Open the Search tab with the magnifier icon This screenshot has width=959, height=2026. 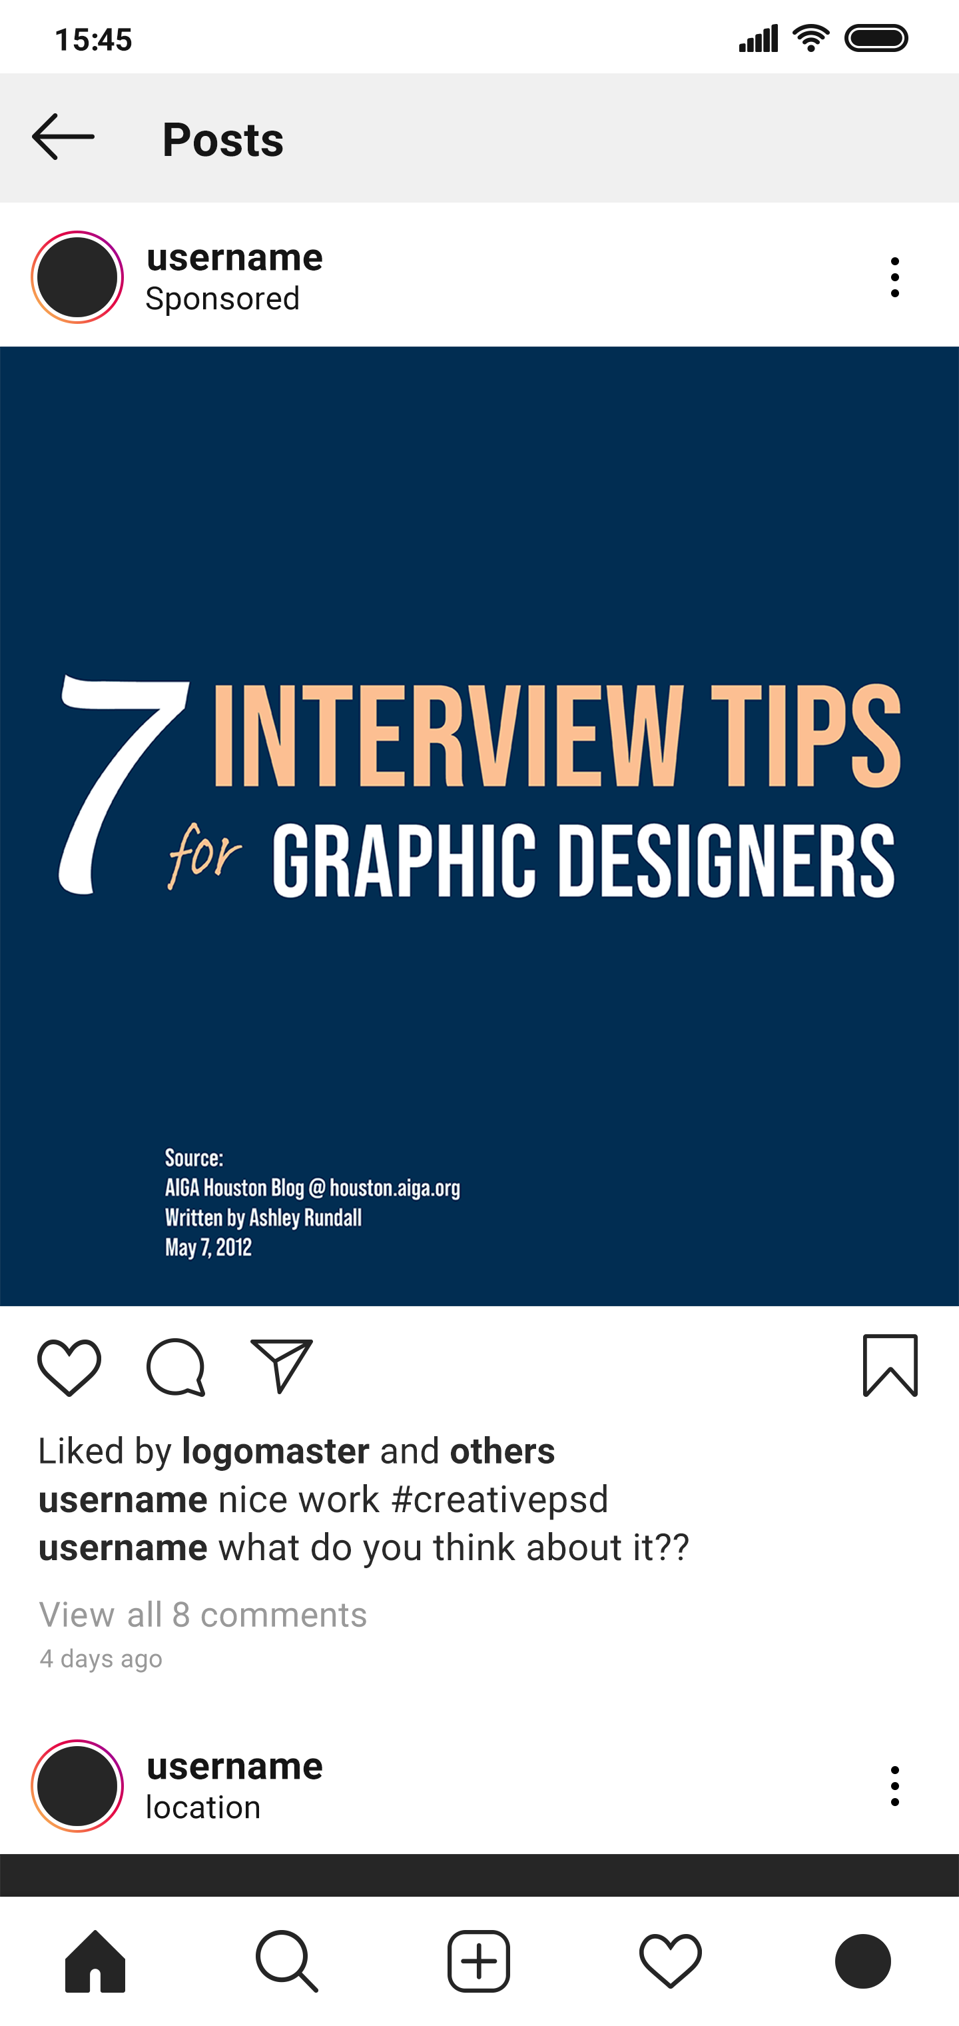click(x=287, y=1961)
